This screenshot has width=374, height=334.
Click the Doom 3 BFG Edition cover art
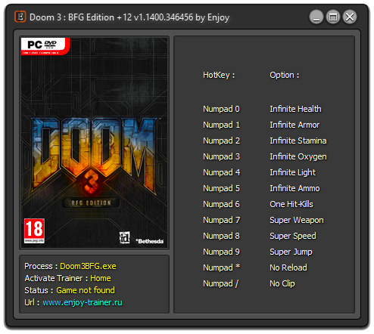[94, 143]
